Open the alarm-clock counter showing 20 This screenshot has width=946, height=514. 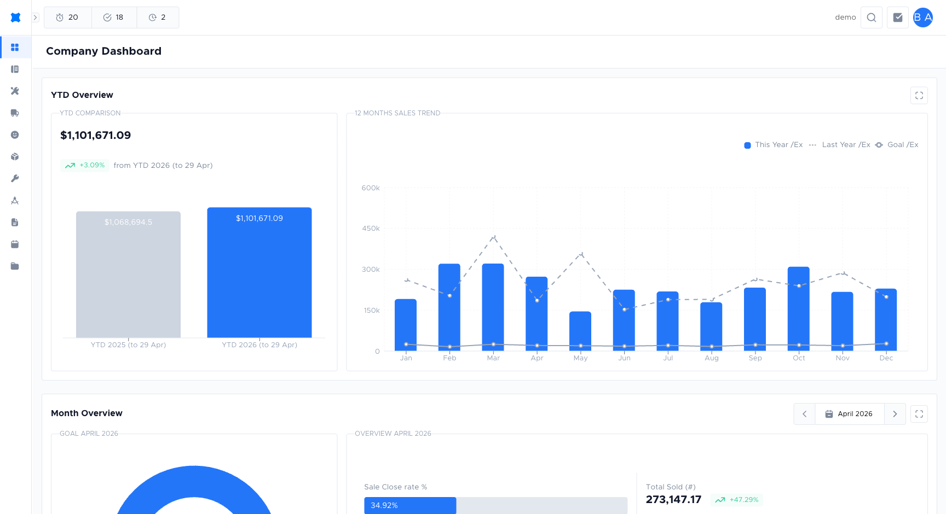(x=67, y=17)
